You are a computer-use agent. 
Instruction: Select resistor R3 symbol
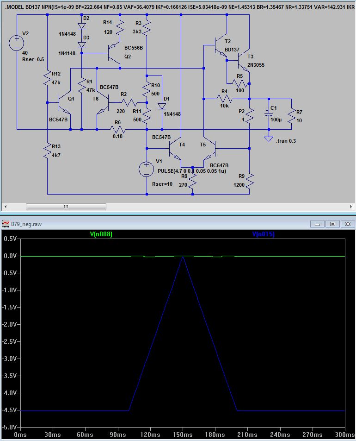[x=147, y=28]
